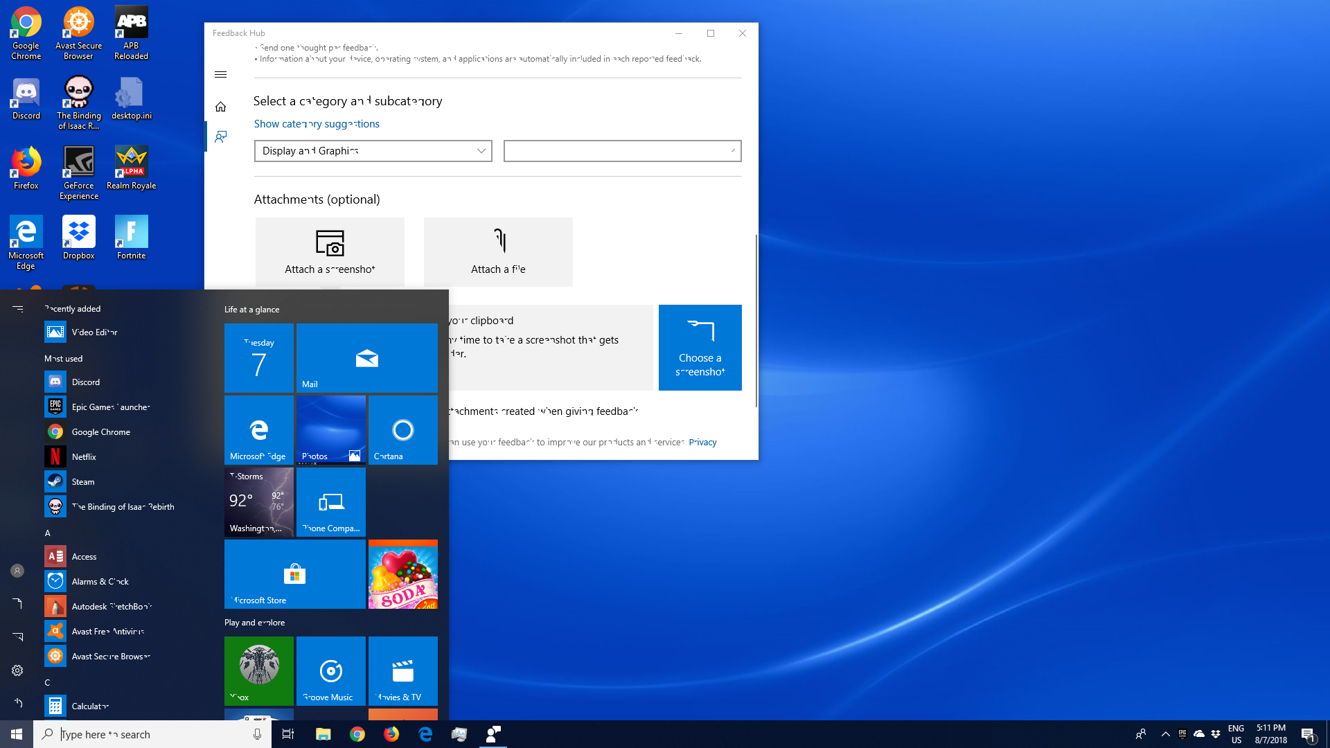Open the Feedback Hub hamburger menu
Screen dimensions: 1330x748
click(x=220, y=74)
